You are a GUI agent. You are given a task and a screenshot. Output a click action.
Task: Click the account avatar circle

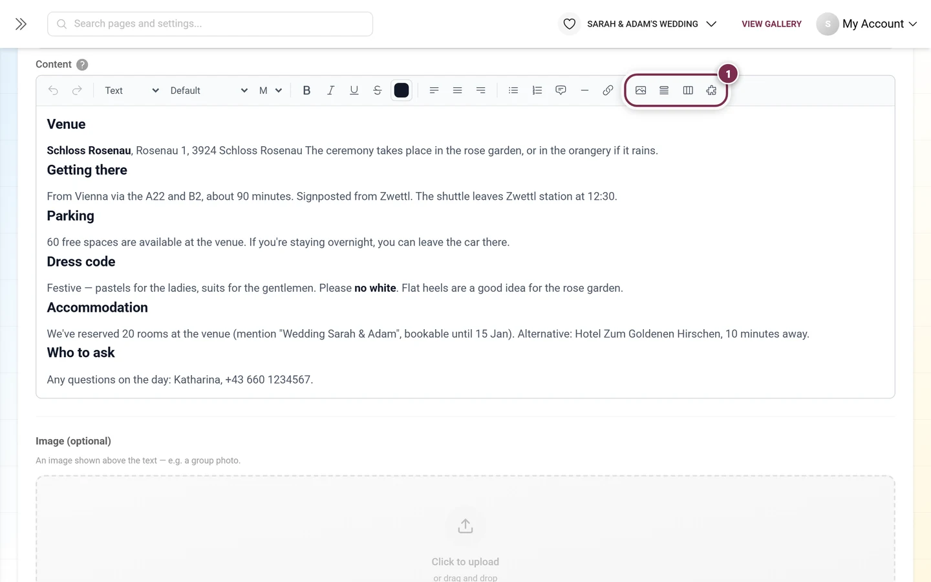click(828, 24)
